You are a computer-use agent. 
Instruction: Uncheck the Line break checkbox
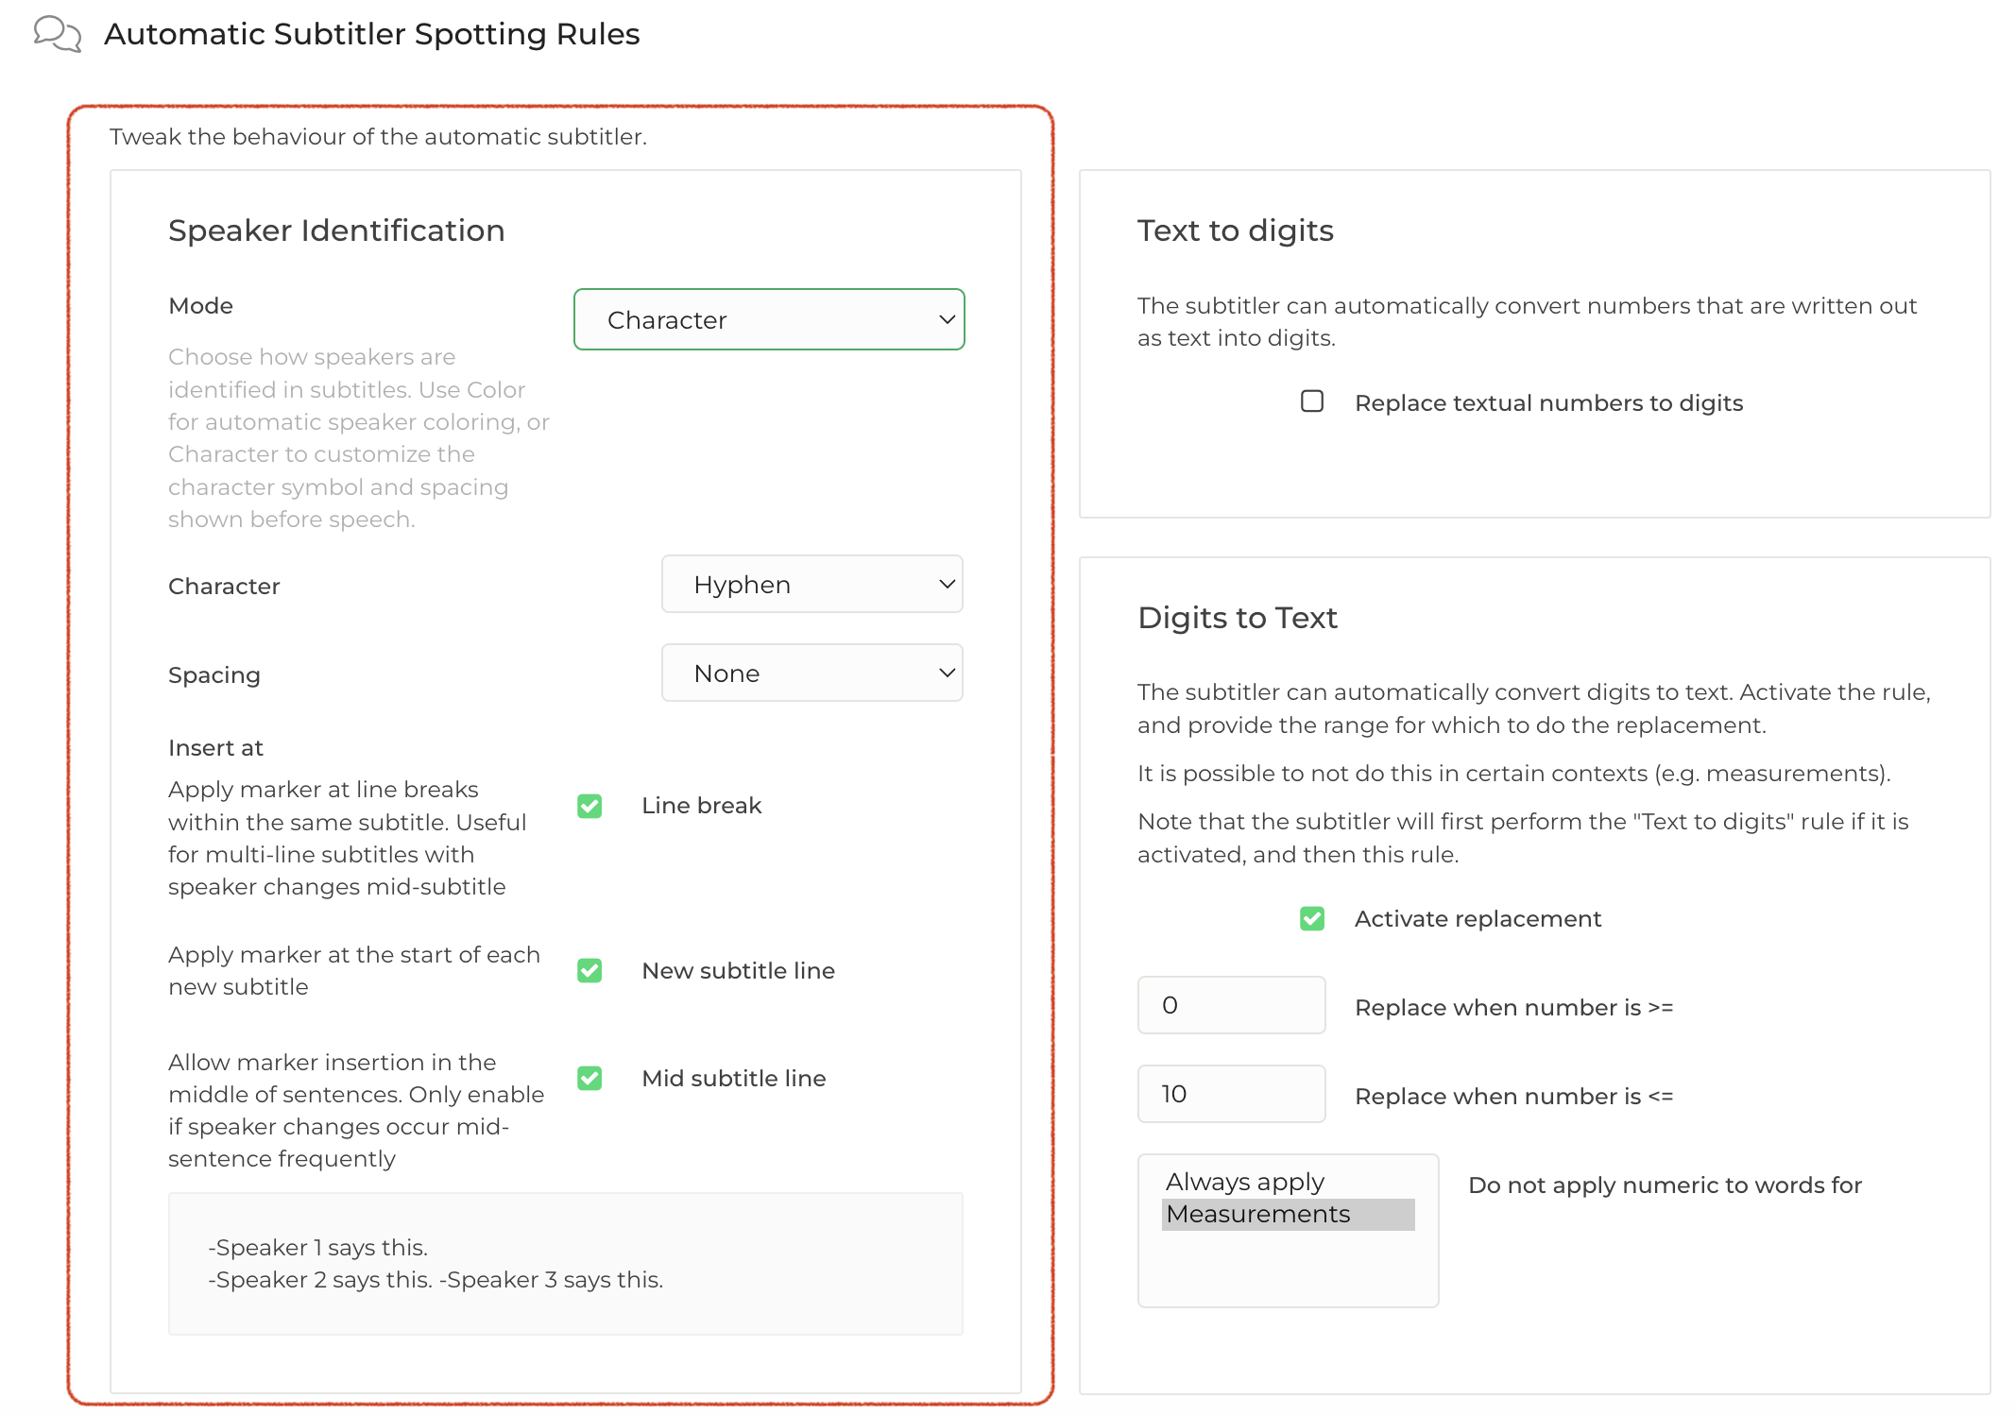coord(589,806)
